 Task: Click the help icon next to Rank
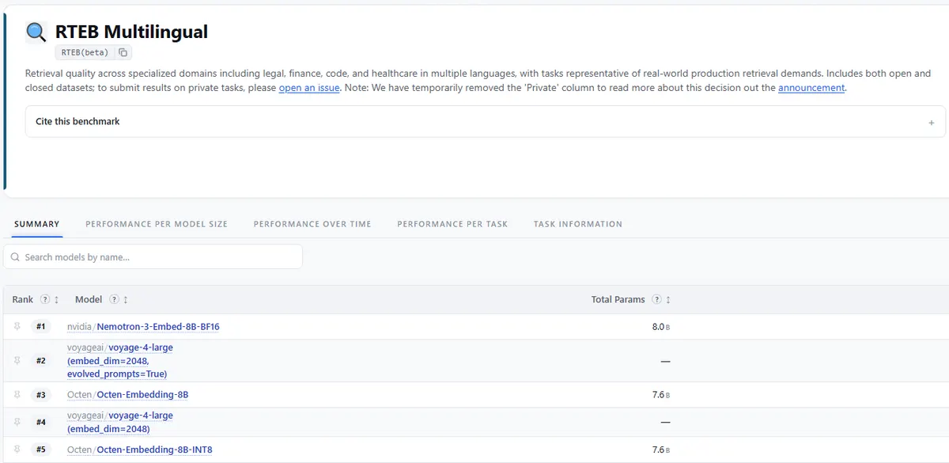45,299
